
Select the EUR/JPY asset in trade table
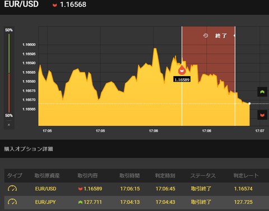coord(45,202)
